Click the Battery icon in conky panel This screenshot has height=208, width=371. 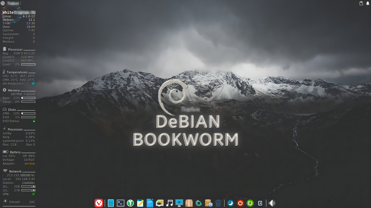point(5,152)
